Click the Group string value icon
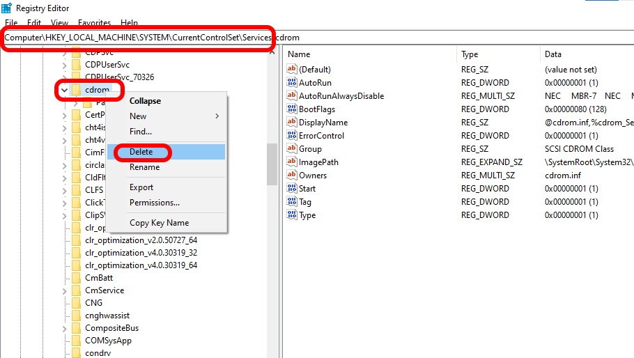Image resolution: width=634 pixels, height=358 pixels. coord(291,148)
